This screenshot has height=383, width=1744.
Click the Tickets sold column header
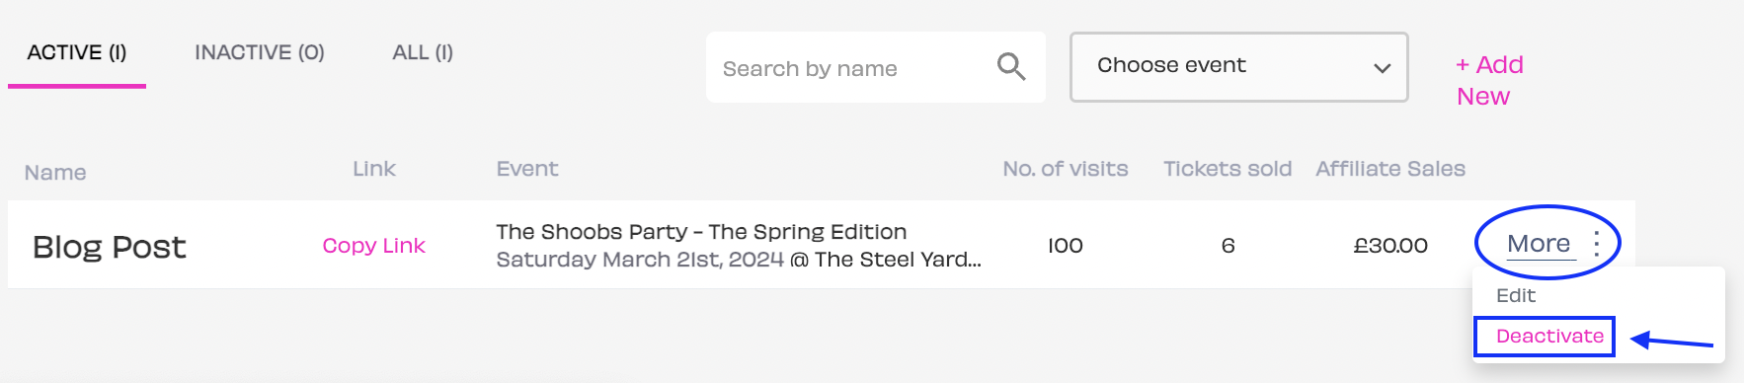click(x=1227, y=169)
